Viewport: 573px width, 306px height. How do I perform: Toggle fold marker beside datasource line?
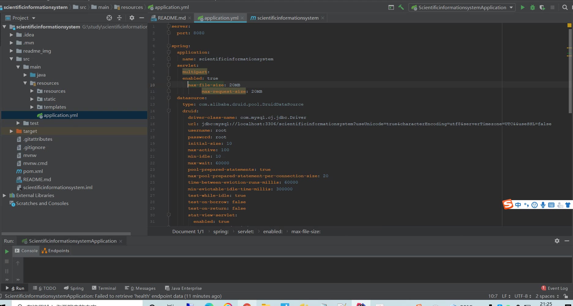pyautogui.click(x=169, y=98)
